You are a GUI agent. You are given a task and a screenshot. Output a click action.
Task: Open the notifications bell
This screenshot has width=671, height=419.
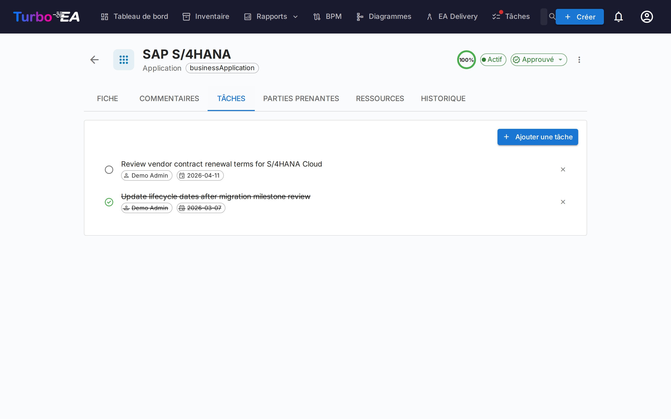tap(618, 16)
